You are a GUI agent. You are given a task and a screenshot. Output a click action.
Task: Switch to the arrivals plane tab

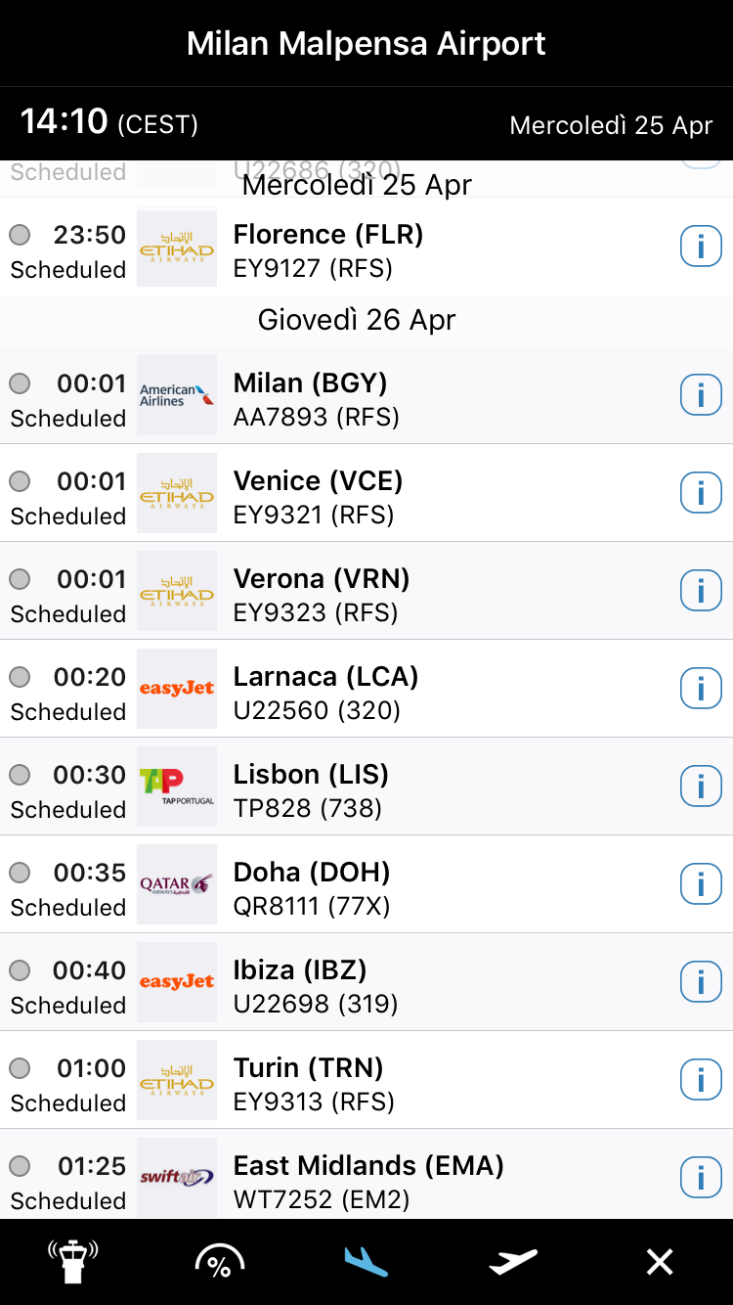pos(366,1262)
